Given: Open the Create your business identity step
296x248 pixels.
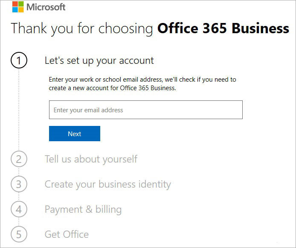Looking at the screenshot, I should pyautogui.click(x=108, y=184).
